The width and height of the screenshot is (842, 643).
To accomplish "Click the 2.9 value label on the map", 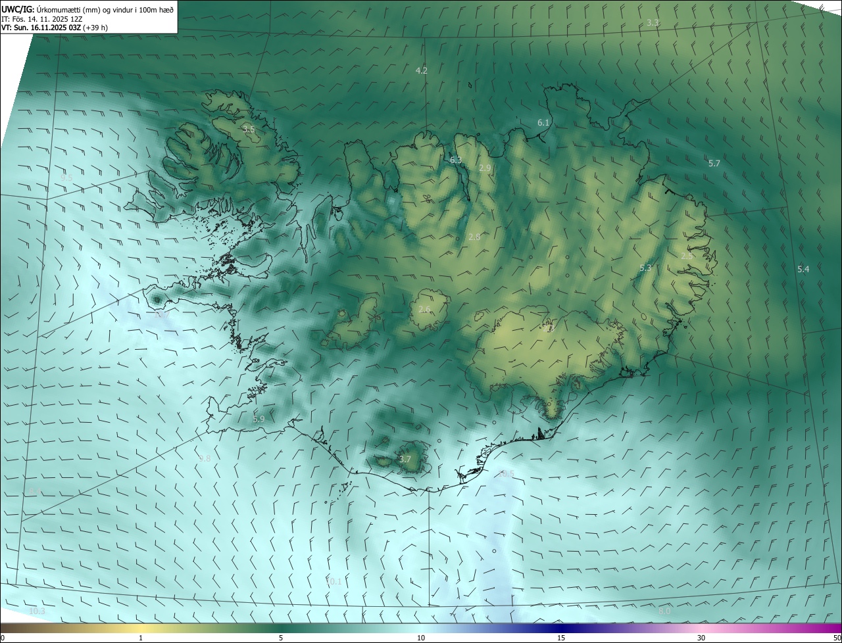I will pyautogui.click(x=485, y=168).
